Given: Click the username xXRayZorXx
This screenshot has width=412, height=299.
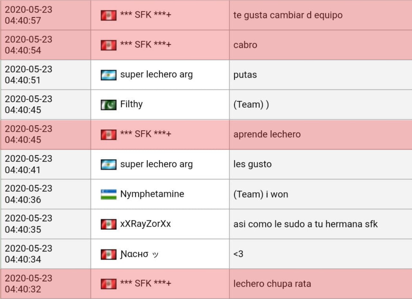Looking at the screenshot, I should tap(145, 224).
